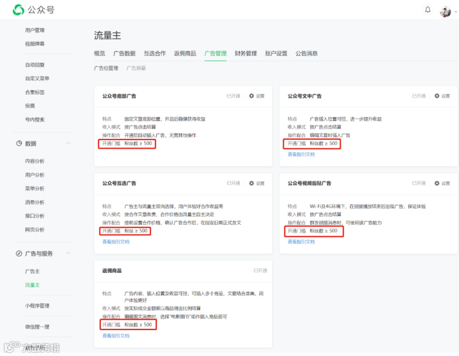Open 自动回复 in the sidebar
Image resolution: width=459 pixels, height=356 pixels.
coord(35,65)
